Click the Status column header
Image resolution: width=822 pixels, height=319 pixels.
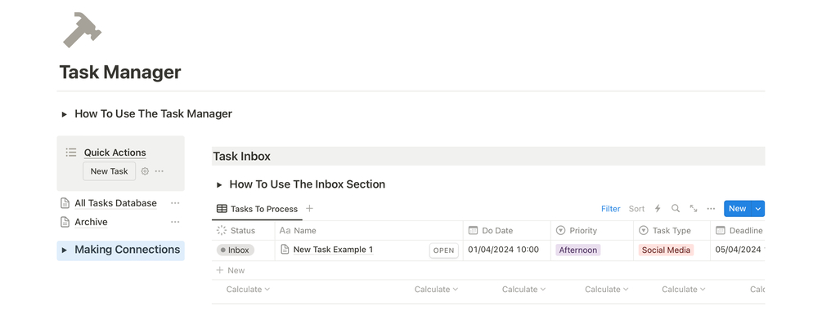pos(243,231)
